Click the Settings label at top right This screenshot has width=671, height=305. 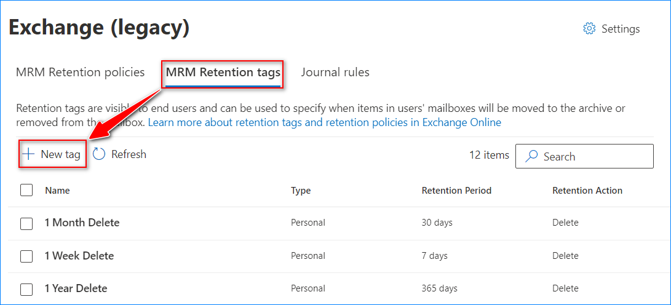(x=621, y=29)
